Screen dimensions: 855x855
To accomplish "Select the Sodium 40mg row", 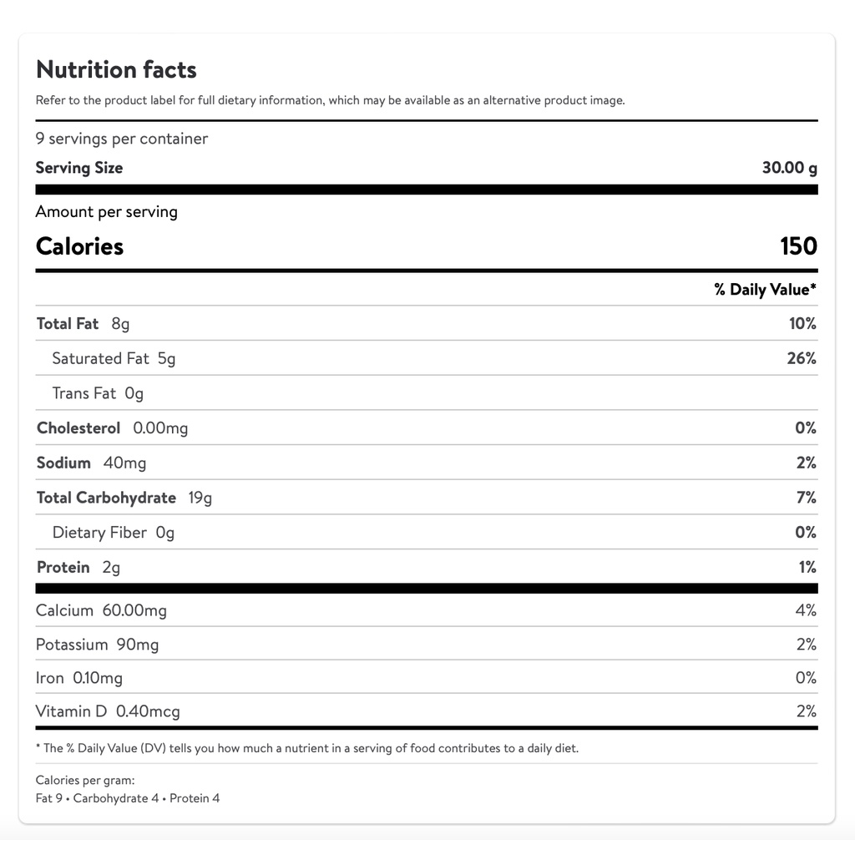I will point(92,463).
